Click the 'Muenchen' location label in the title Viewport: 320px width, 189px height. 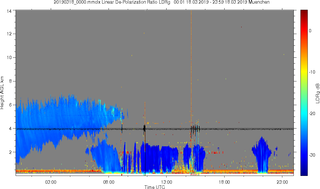[259, 2]
